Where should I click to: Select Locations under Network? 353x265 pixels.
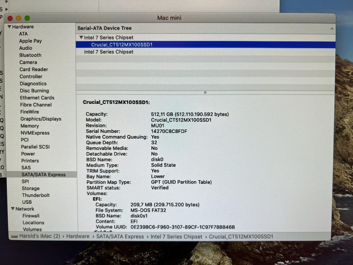pos(33,223)
